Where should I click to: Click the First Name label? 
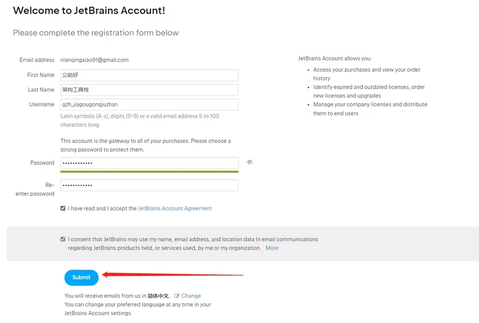(x=41, y=75)
